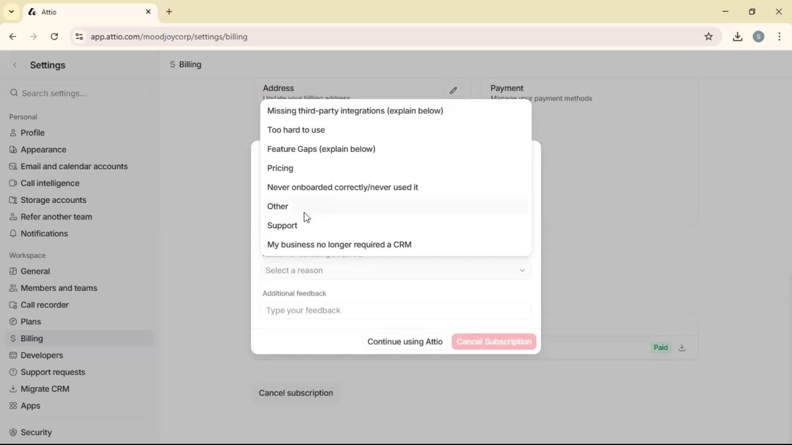Open the Select a reason dropdown

[x=395, y=270]
